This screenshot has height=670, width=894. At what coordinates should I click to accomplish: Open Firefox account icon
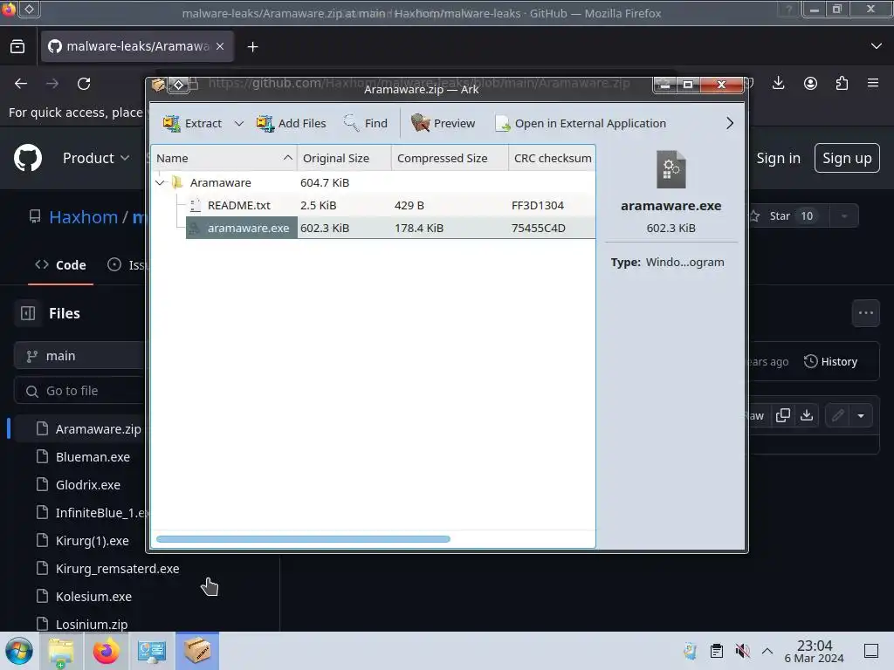coord(810,83)
